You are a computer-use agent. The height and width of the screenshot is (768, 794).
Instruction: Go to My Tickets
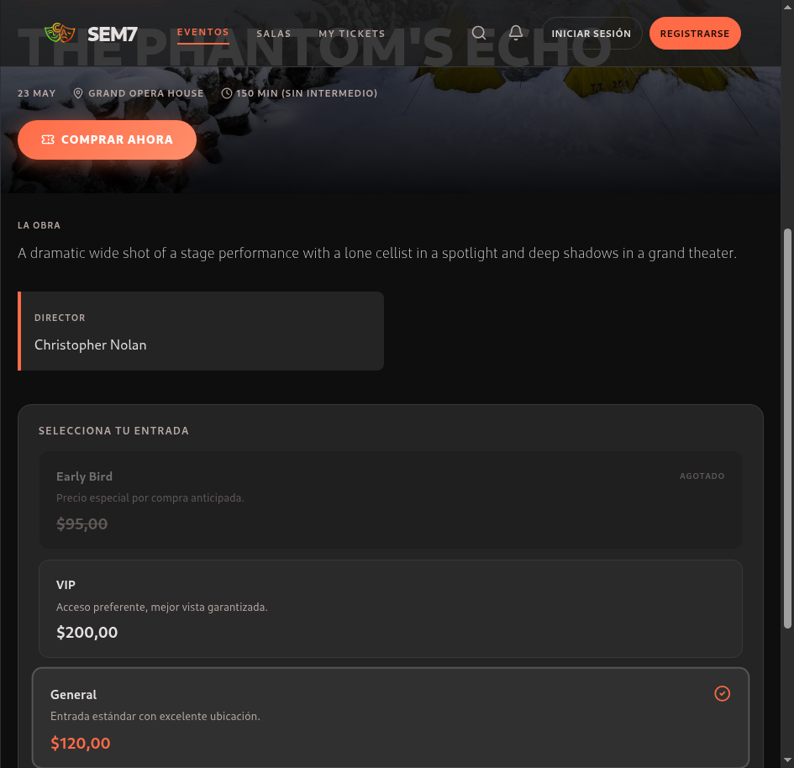pos(352,34)
